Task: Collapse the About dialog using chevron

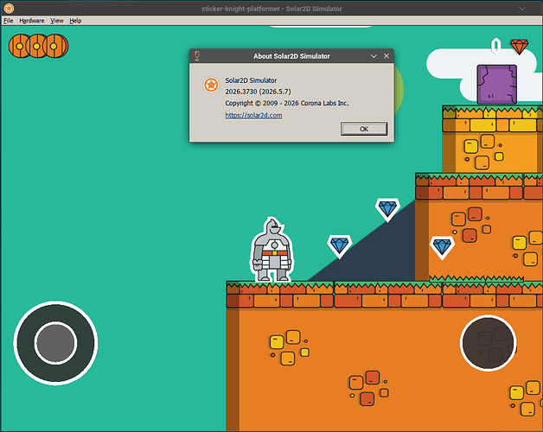Action: (x=374, y=56)
